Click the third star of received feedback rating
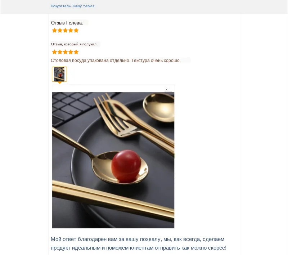 (x=66, y=52)
